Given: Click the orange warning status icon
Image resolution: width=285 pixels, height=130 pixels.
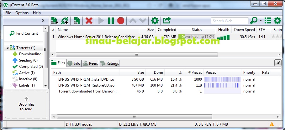Looking at the screenshot, I should [272, 124].
